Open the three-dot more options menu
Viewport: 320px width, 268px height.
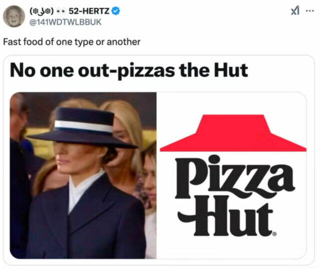(x=309, y=11)
